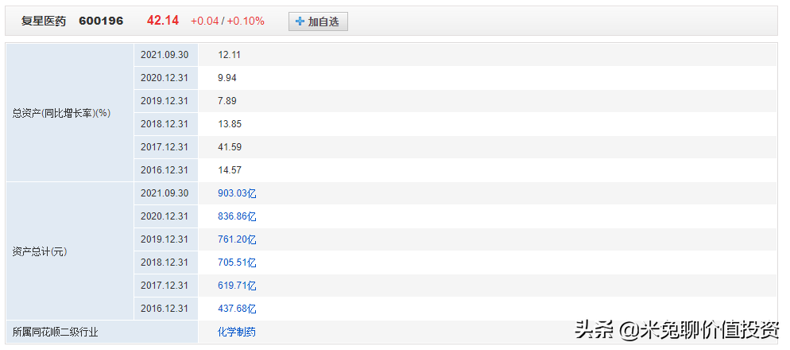
Task: Click the stock code 600196
Action: pos(101,21)
